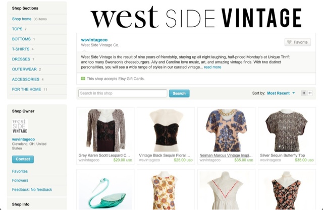The height and width of the screenshot is (210, 323).
Task: Open the Sort by Most Recent dropdown
Action: click(281, 93)
